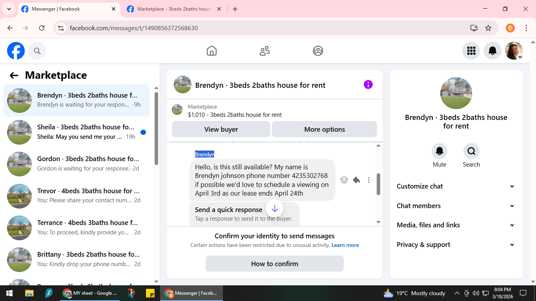Select Brendyn's conversation in the list

coord(77,100)
